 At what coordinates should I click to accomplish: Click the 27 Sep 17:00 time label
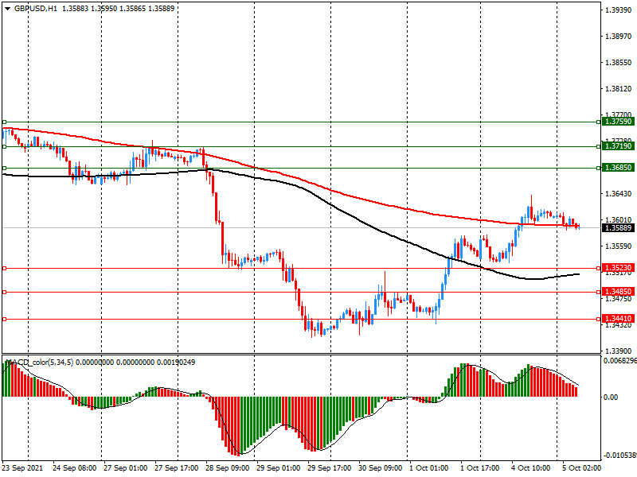(176, 467)
